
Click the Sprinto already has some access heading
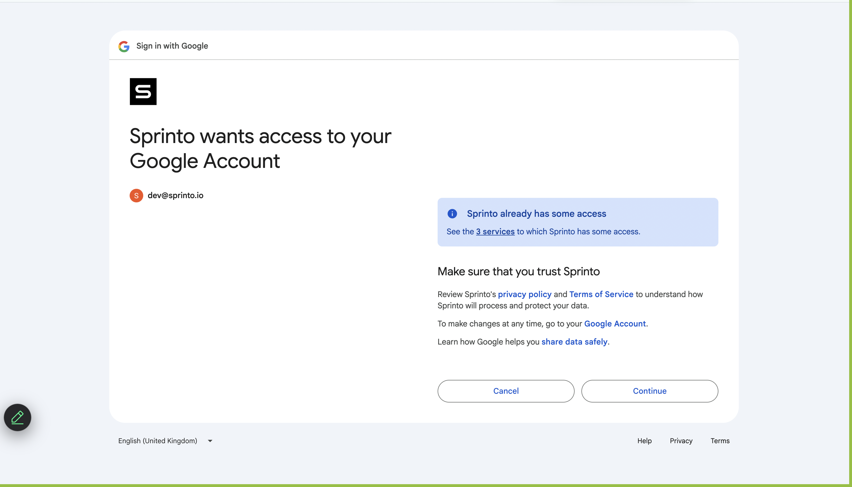tap(536, 213)
